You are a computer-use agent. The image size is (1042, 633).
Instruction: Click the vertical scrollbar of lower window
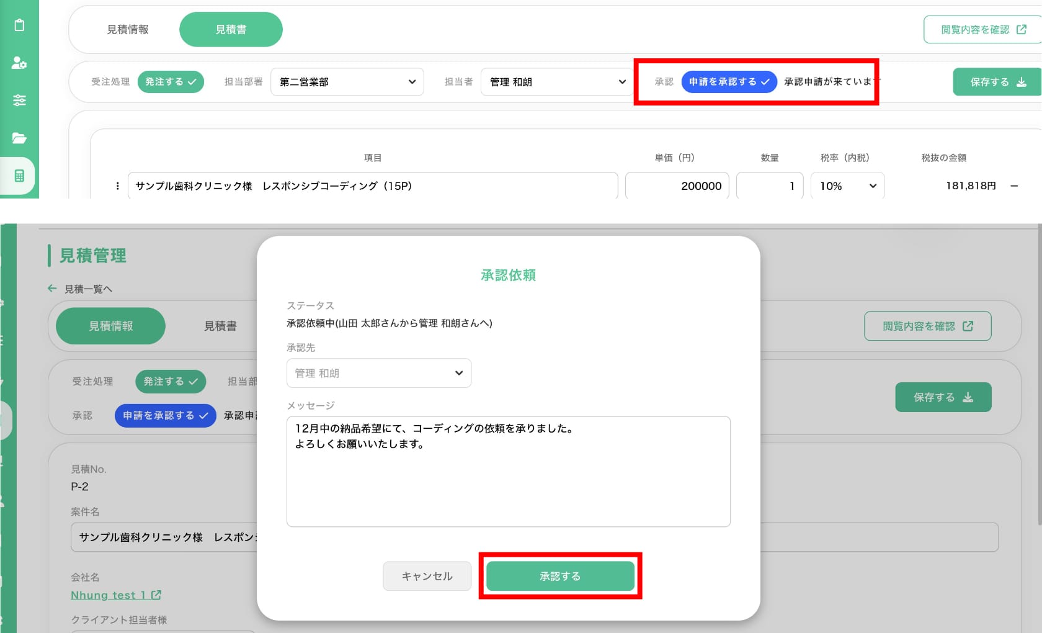pyautogui.click(x=1040, y=375)
